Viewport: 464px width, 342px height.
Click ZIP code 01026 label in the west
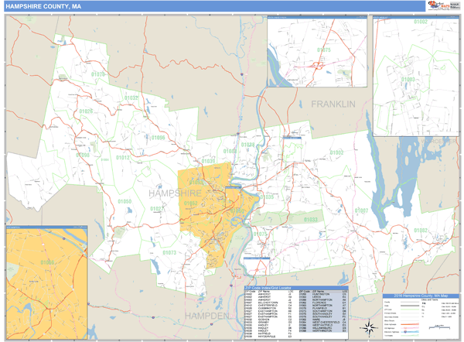pyautogui.click(x=85, y=111)
